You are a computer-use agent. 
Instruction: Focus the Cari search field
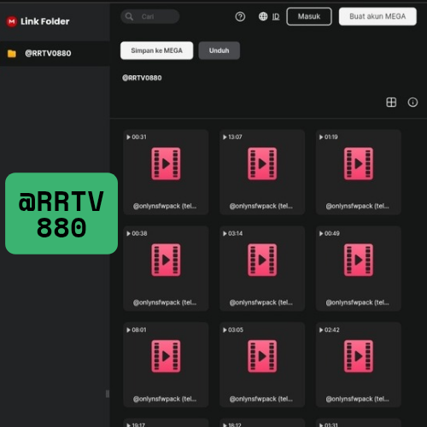[150, 16]
